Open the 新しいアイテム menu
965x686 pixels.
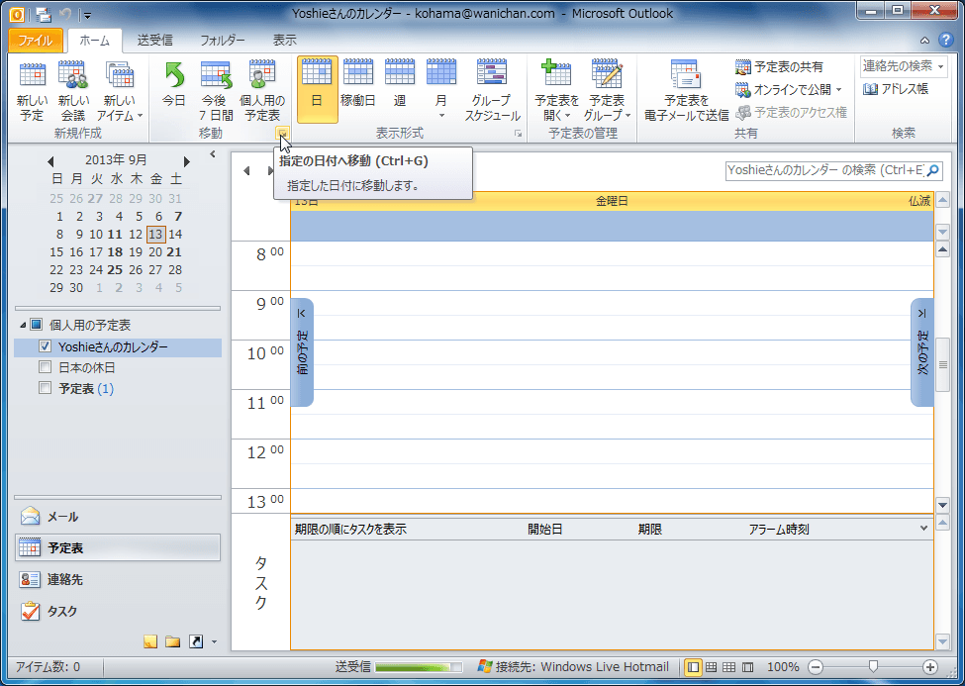tap(120, 91)
